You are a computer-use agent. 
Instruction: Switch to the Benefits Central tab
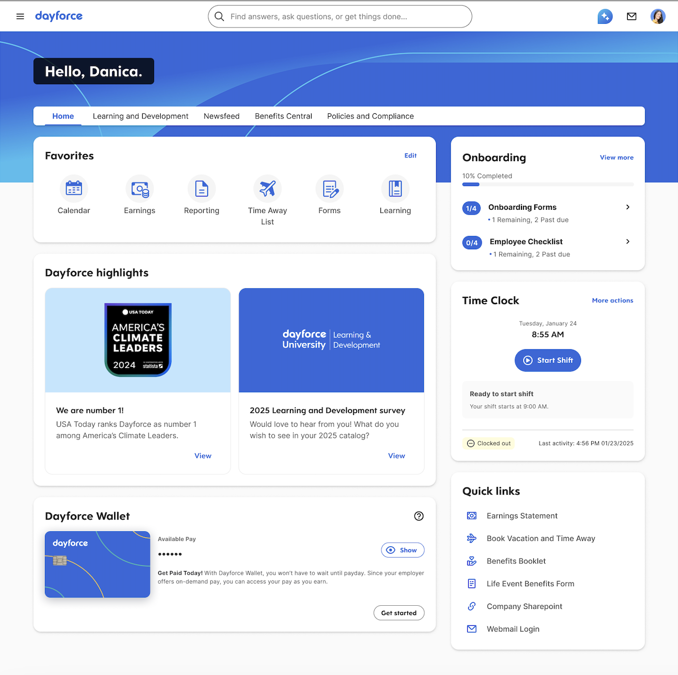[283, 116]
